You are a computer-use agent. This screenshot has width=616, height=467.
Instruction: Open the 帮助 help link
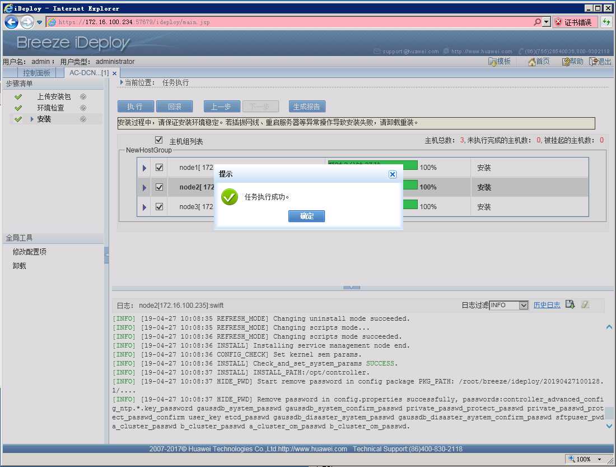(x=573, y=61)
